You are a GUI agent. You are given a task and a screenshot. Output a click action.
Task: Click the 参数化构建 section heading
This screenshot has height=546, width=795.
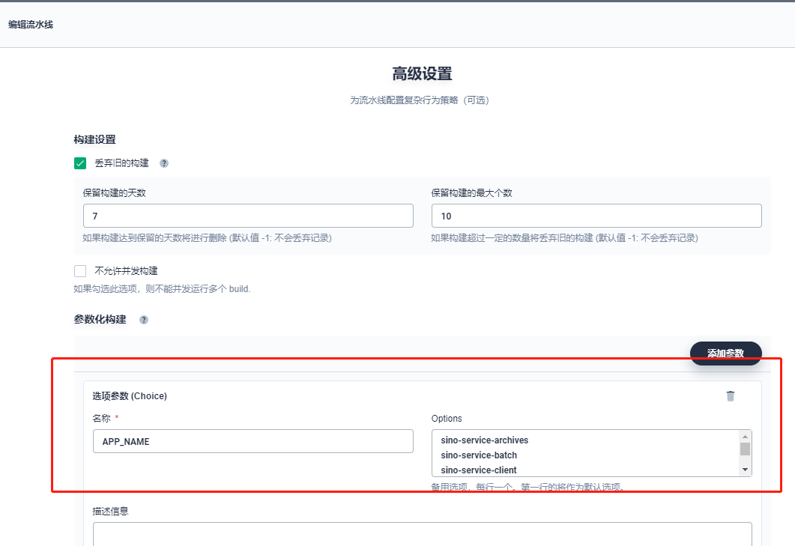[x=100, y=319]
